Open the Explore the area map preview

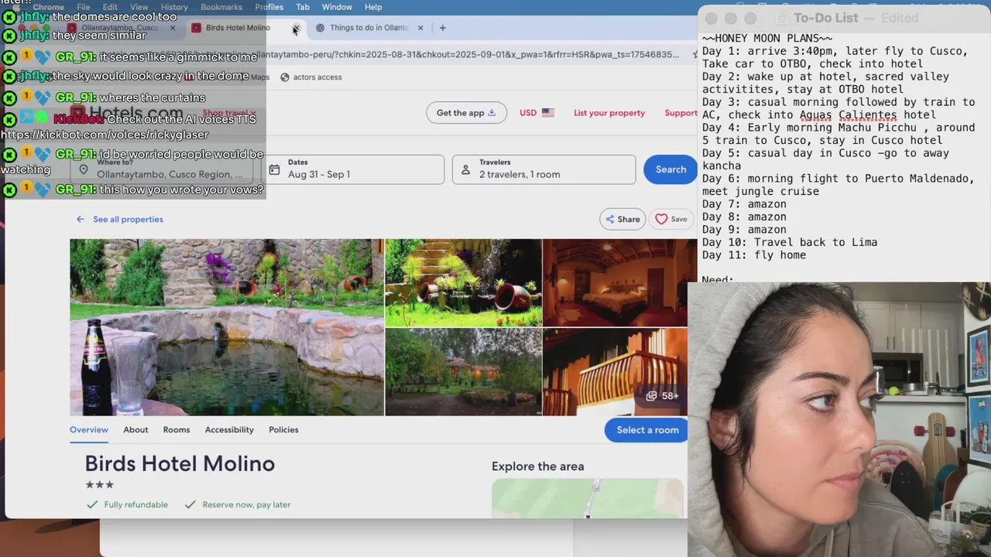tap(588, 498)
